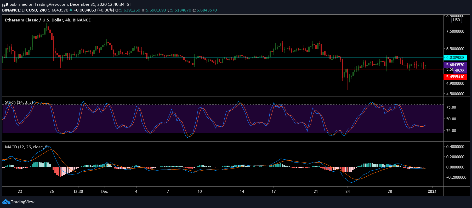Click the 28 date label on time axis
Viewport: 472px width, 208px height.
tap(390, 192)
